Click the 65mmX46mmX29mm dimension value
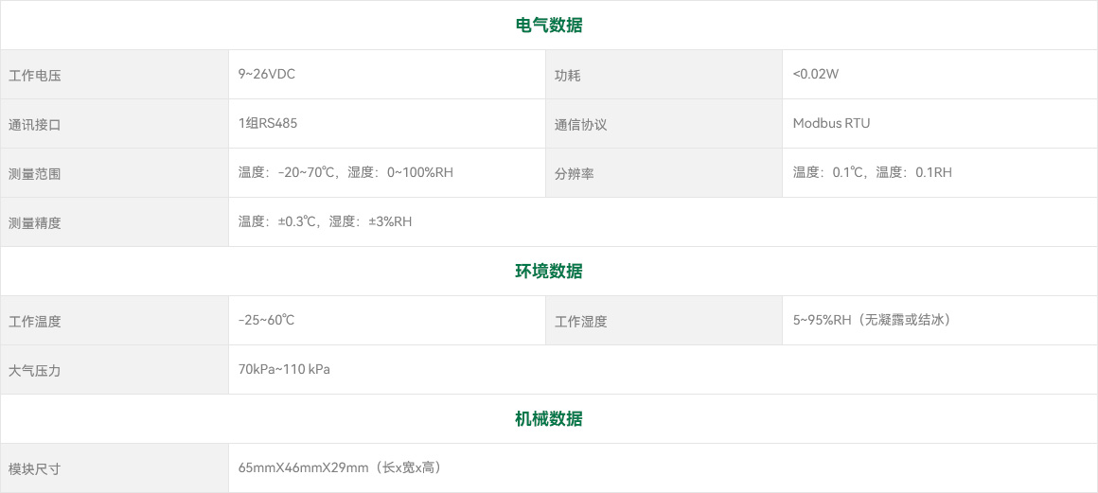The image size is (1098, 493). [x=303, y=467]
